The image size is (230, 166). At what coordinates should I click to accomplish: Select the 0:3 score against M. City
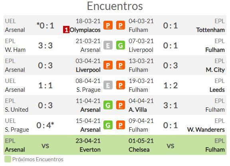(171, 65)
